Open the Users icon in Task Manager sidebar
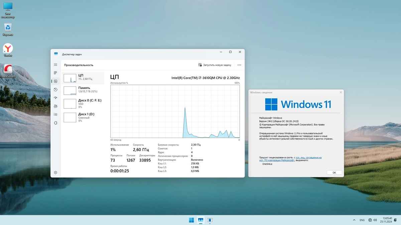This screenshot has height=225, width=401. 55,106
